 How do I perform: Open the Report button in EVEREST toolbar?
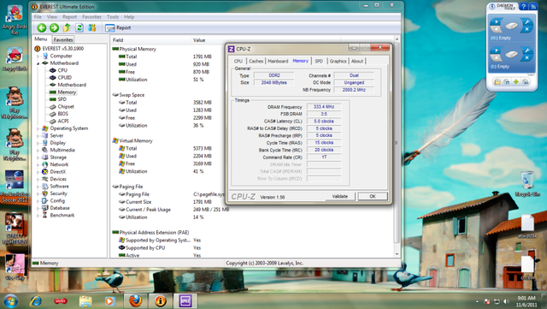[x=118, y=27]
